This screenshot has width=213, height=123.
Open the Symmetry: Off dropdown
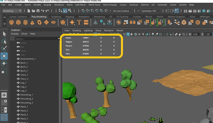150,11
